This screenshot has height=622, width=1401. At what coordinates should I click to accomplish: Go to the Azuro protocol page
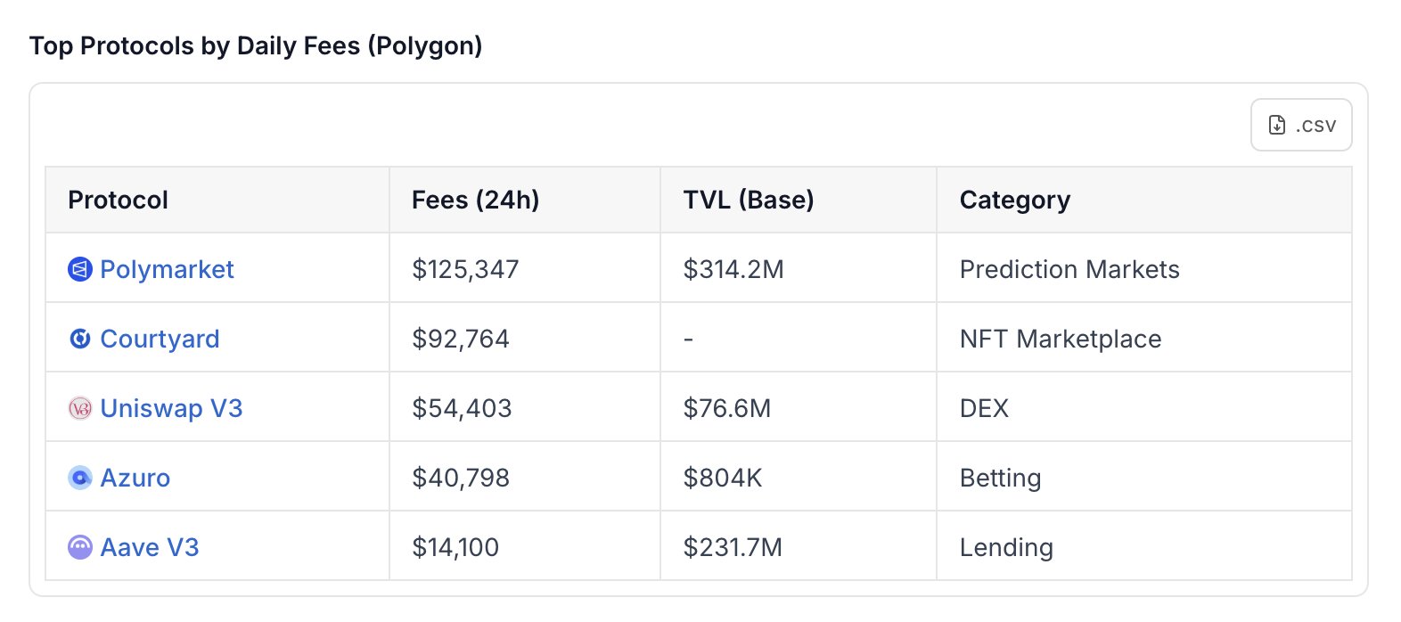[135, 478]
